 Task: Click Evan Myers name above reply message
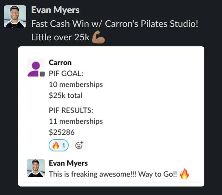68,163
